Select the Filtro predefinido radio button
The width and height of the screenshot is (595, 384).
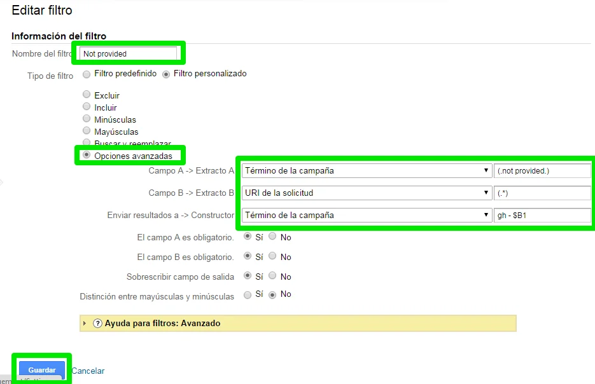tap(87, 74)
